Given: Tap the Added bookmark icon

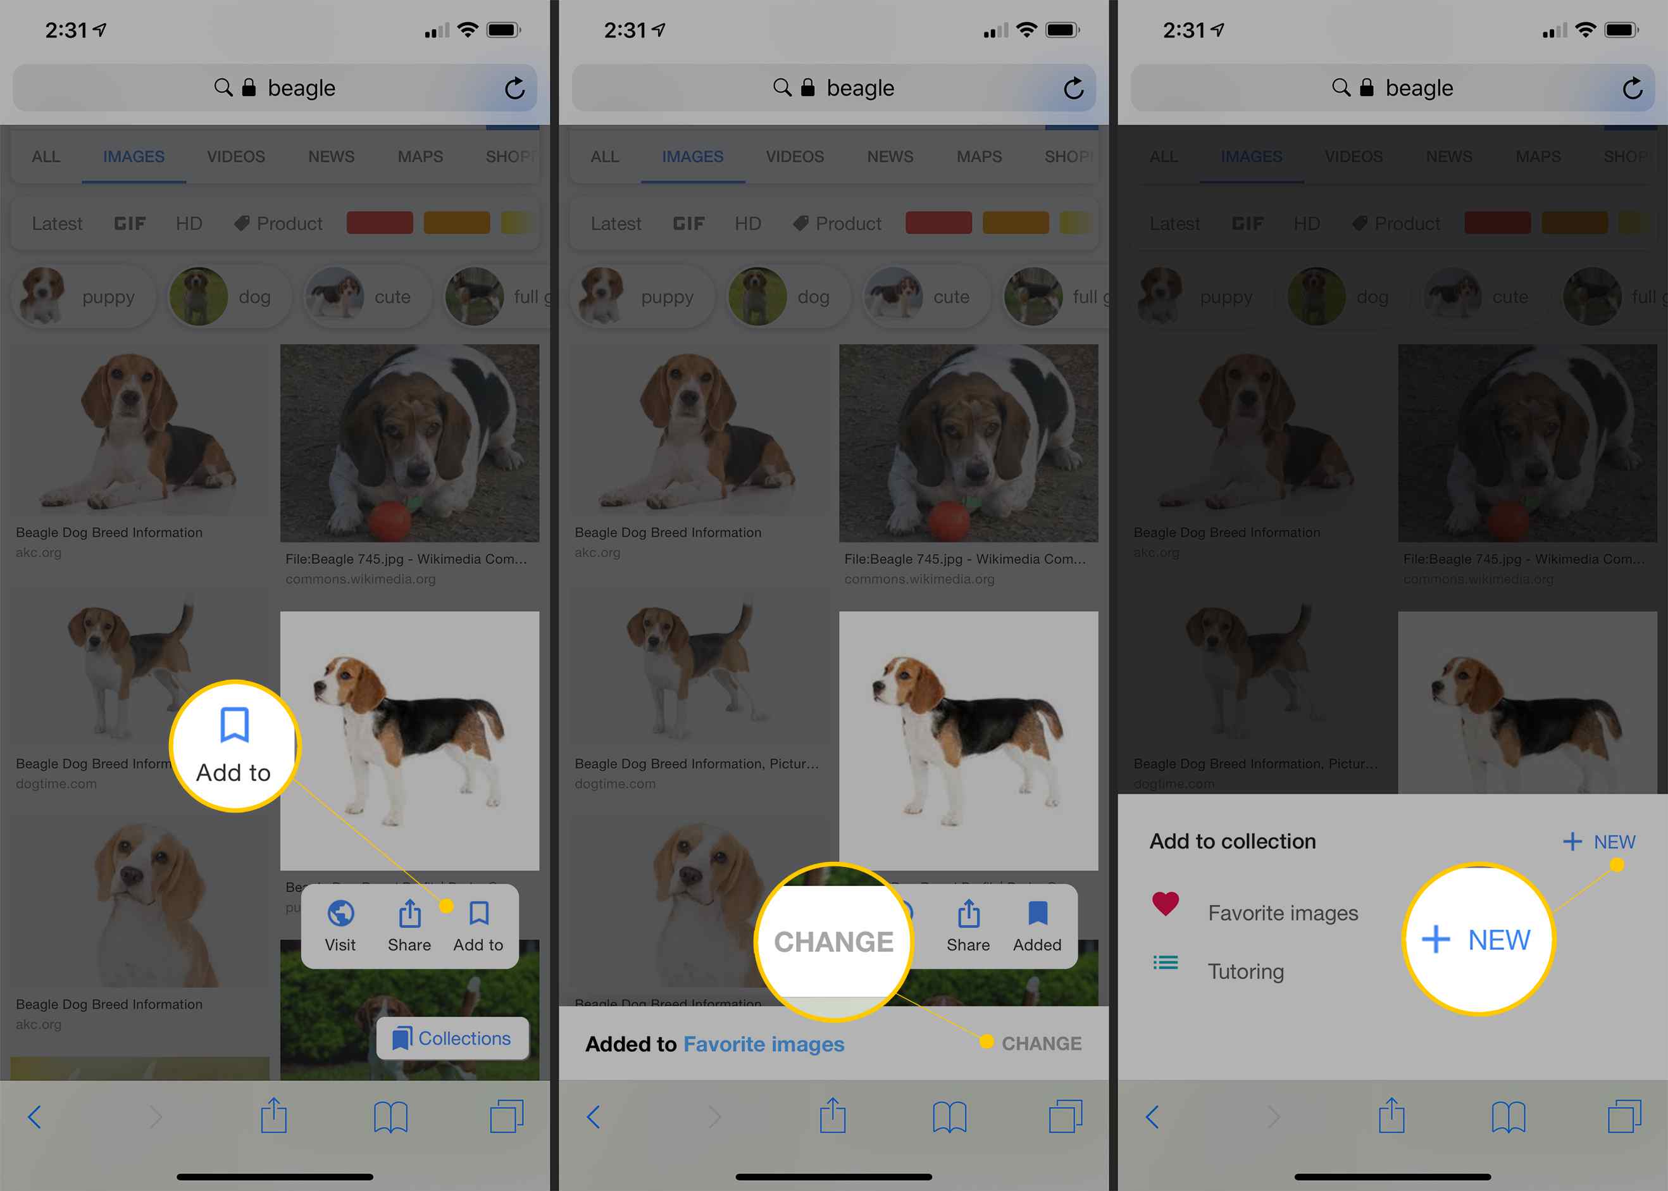Looking at the screenshot, I should click(x=1038, y=911).
